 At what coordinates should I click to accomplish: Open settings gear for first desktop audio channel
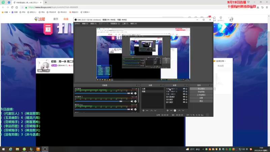click(136, 94)
